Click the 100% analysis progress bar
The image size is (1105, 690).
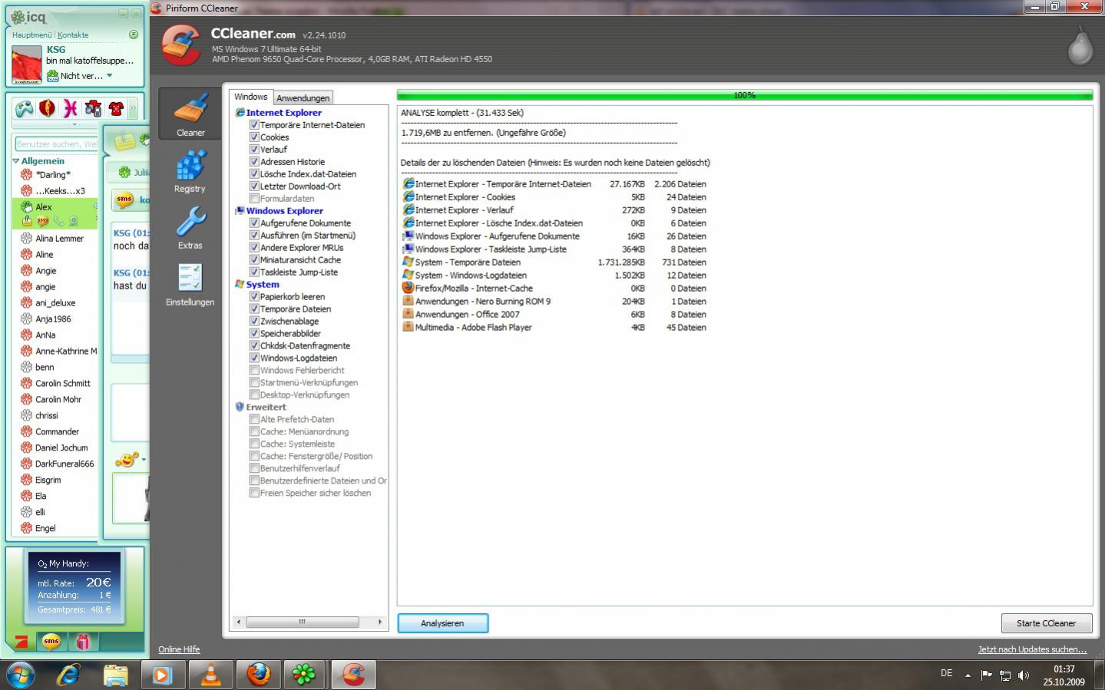coord(744,95)
